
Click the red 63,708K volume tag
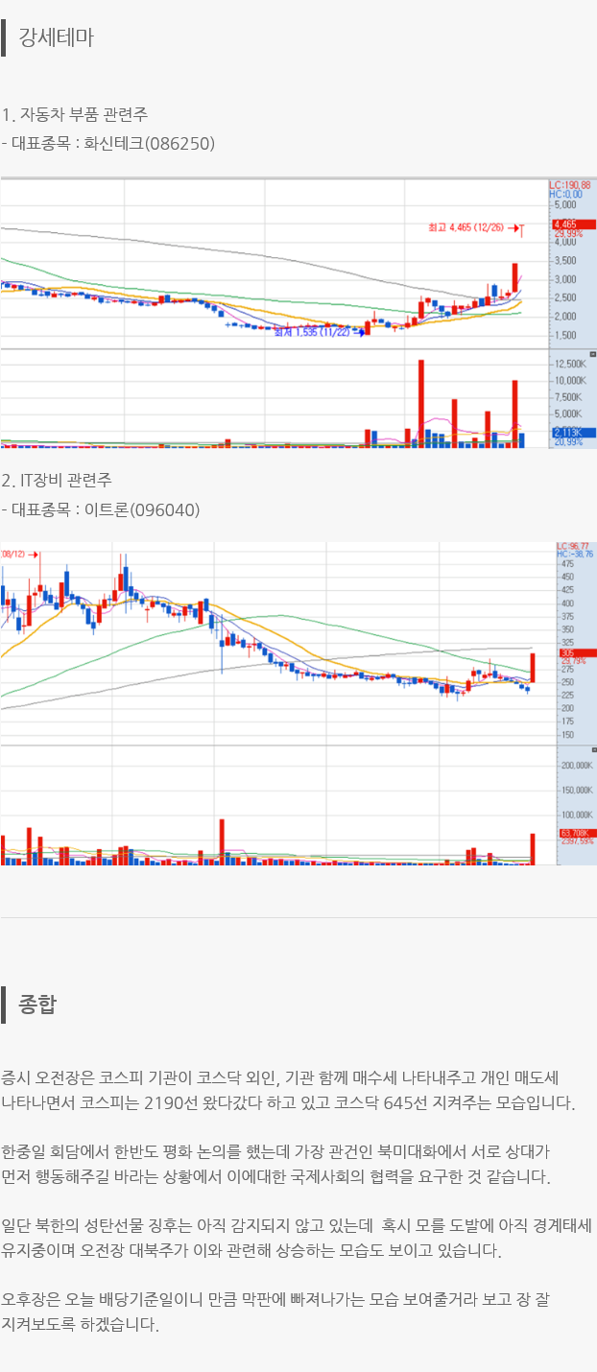coord(576,833)
